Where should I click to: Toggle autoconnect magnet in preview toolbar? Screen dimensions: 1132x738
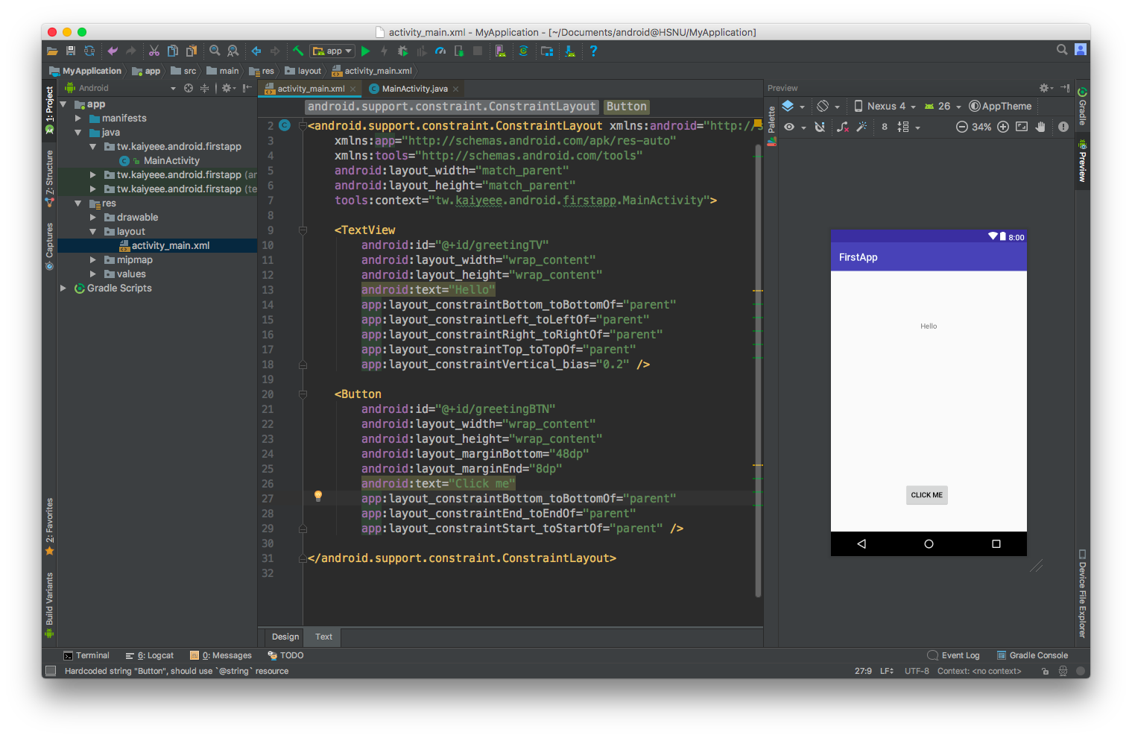pyautogui.click(x=820, y=127)
